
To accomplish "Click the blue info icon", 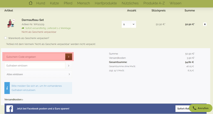I will click(x=7, y=88).
